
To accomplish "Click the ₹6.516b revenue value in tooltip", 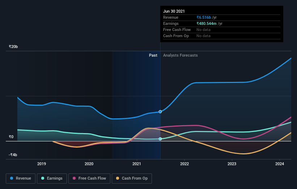I will (204, 17).
